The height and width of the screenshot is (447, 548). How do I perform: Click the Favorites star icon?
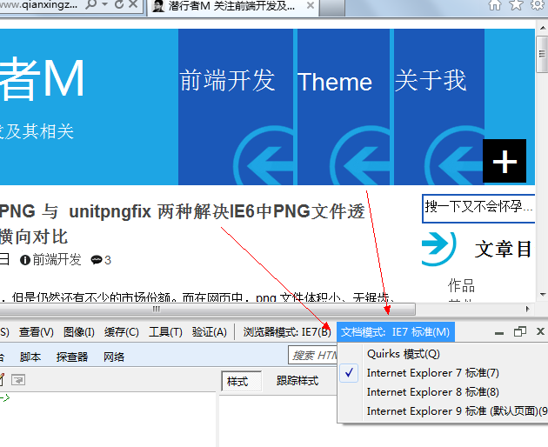pos(516,5)
